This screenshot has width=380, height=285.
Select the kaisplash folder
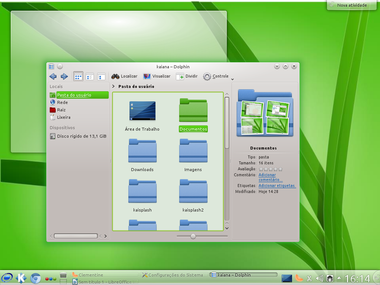point(142,191)
